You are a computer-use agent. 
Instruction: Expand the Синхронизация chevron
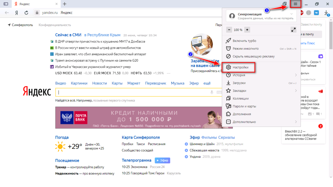[x=292, y=14]
